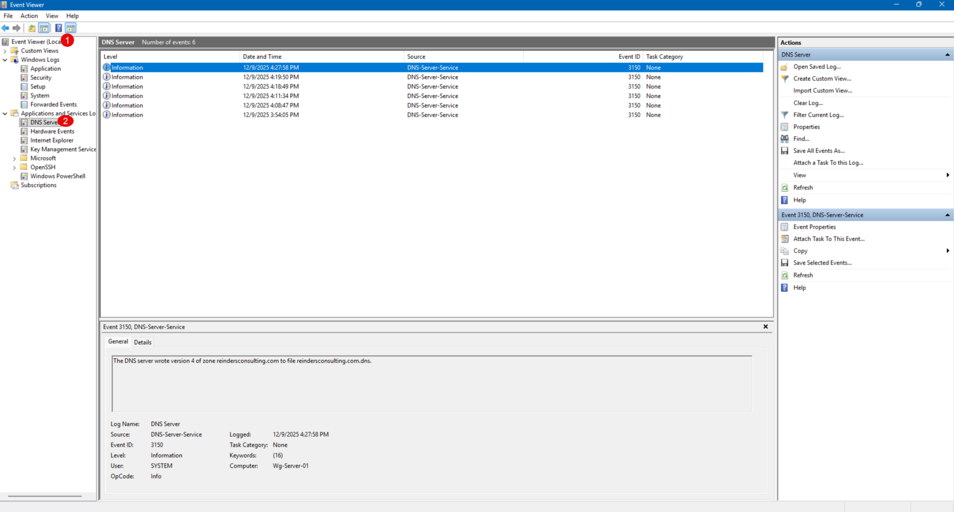The height and width of the screenshot is (512, 954).
Task: Click the Export toolbar icon
Action: click(x=31, y=28)
